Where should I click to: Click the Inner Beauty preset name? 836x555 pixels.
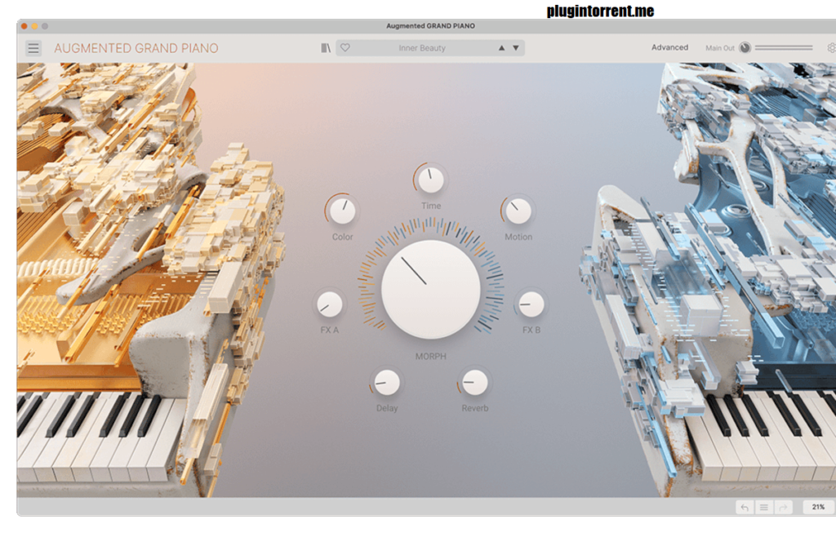[422, 48]
